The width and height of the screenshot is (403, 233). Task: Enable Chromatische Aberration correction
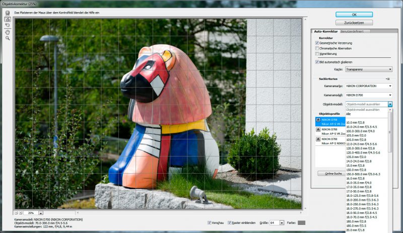coord(317,48)
